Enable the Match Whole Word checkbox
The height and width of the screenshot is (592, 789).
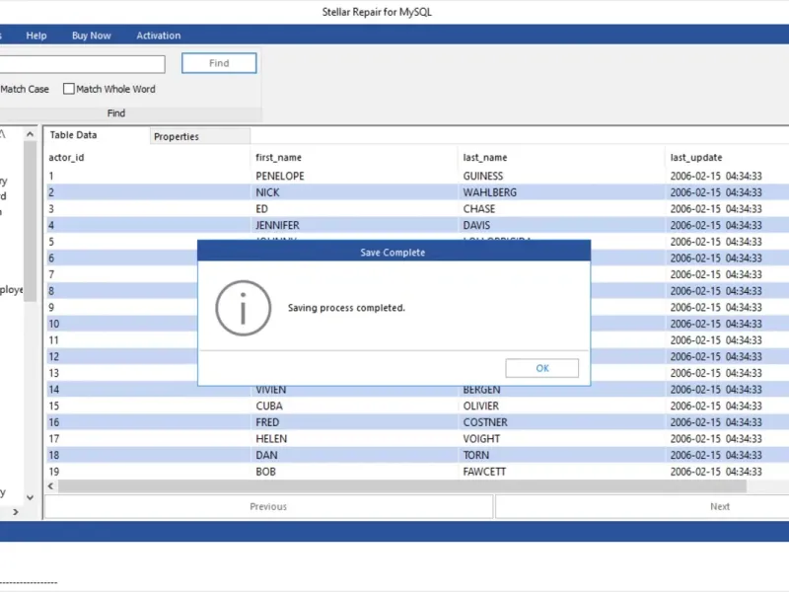coord(69,89)
